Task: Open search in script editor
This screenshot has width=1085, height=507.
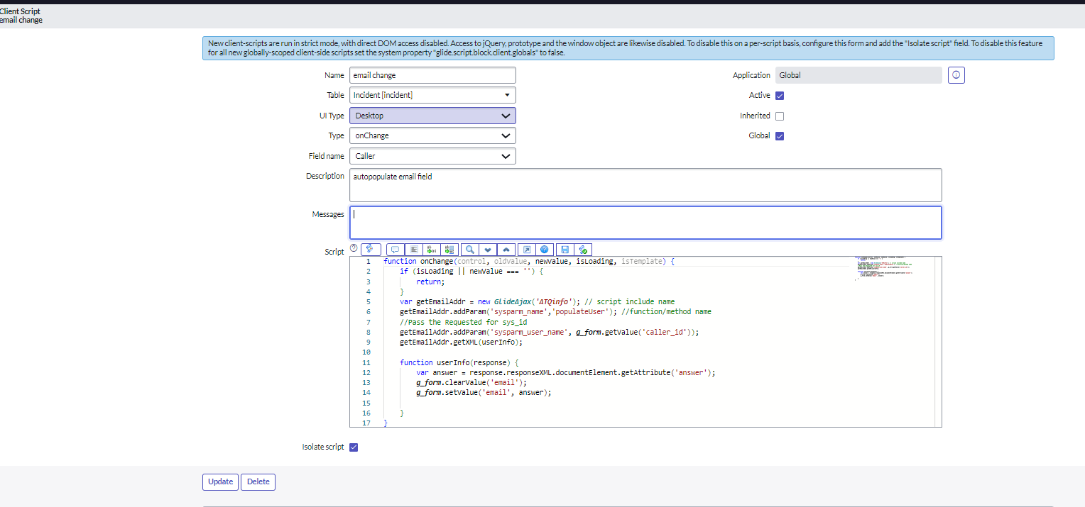Action: pyautogui.click(x=469, y=250)
